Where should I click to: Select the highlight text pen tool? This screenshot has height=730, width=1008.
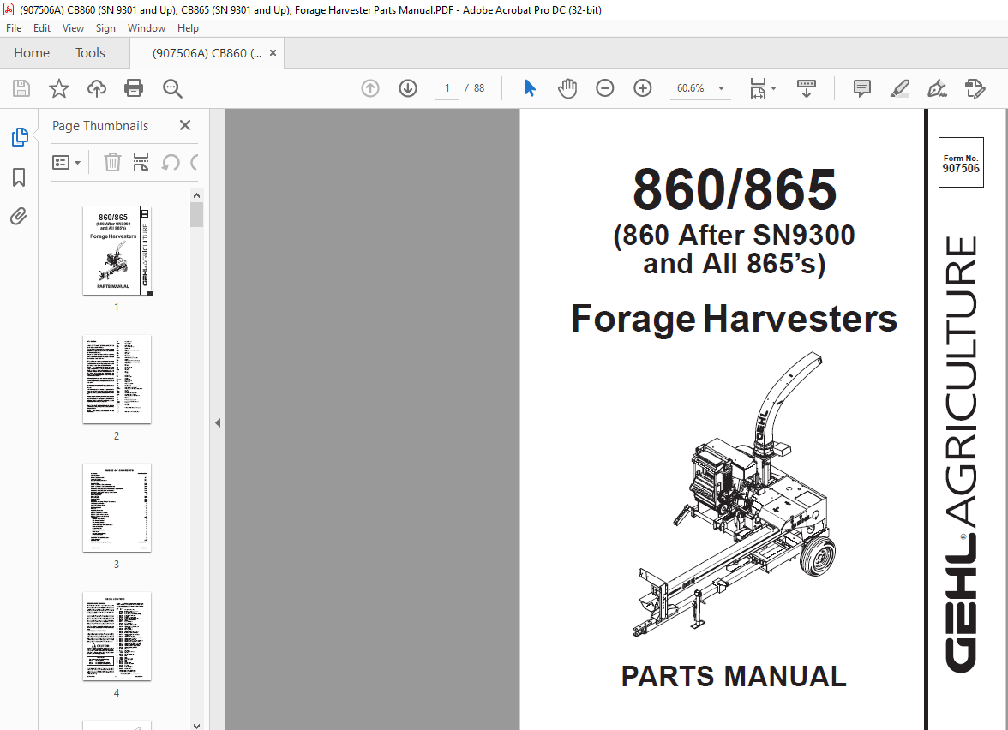coord(900,88)
